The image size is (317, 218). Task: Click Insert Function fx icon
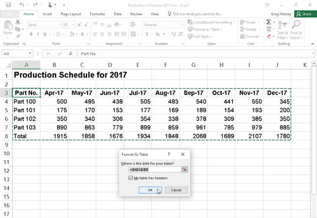coord(71,54)
